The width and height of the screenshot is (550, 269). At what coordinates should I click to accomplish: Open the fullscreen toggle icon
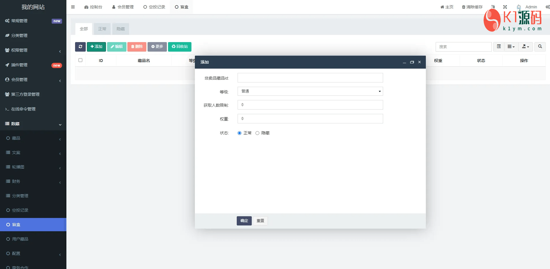pyautogui.click(x=505, y=7)
